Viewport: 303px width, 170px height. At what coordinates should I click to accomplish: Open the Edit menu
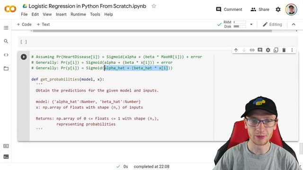(35, 14)
